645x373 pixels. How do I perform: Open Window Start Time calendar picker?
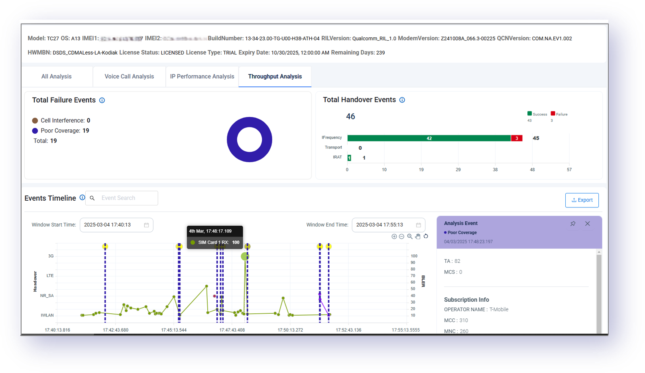[x=146, y=225]
